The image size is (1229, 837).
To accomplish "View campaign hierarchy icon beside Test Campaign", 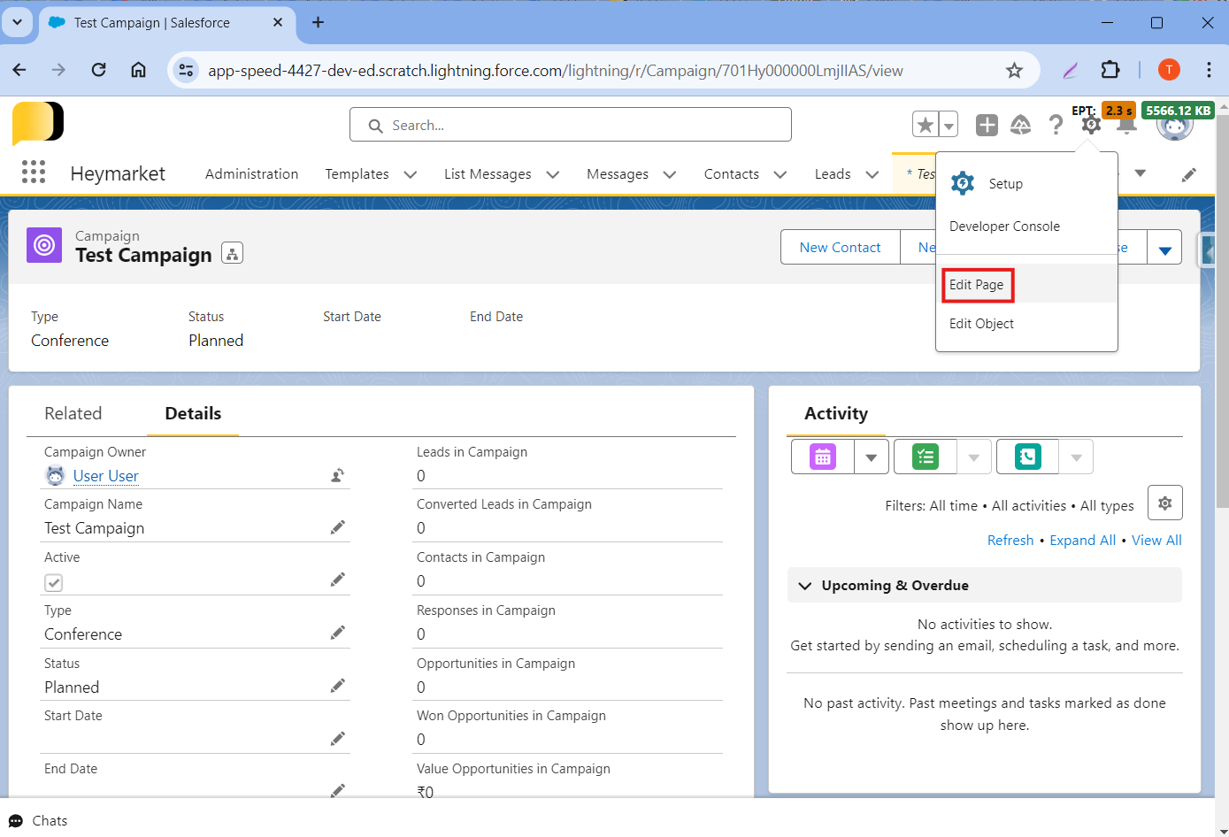I will pyautogui.click(x=232, y=254).
